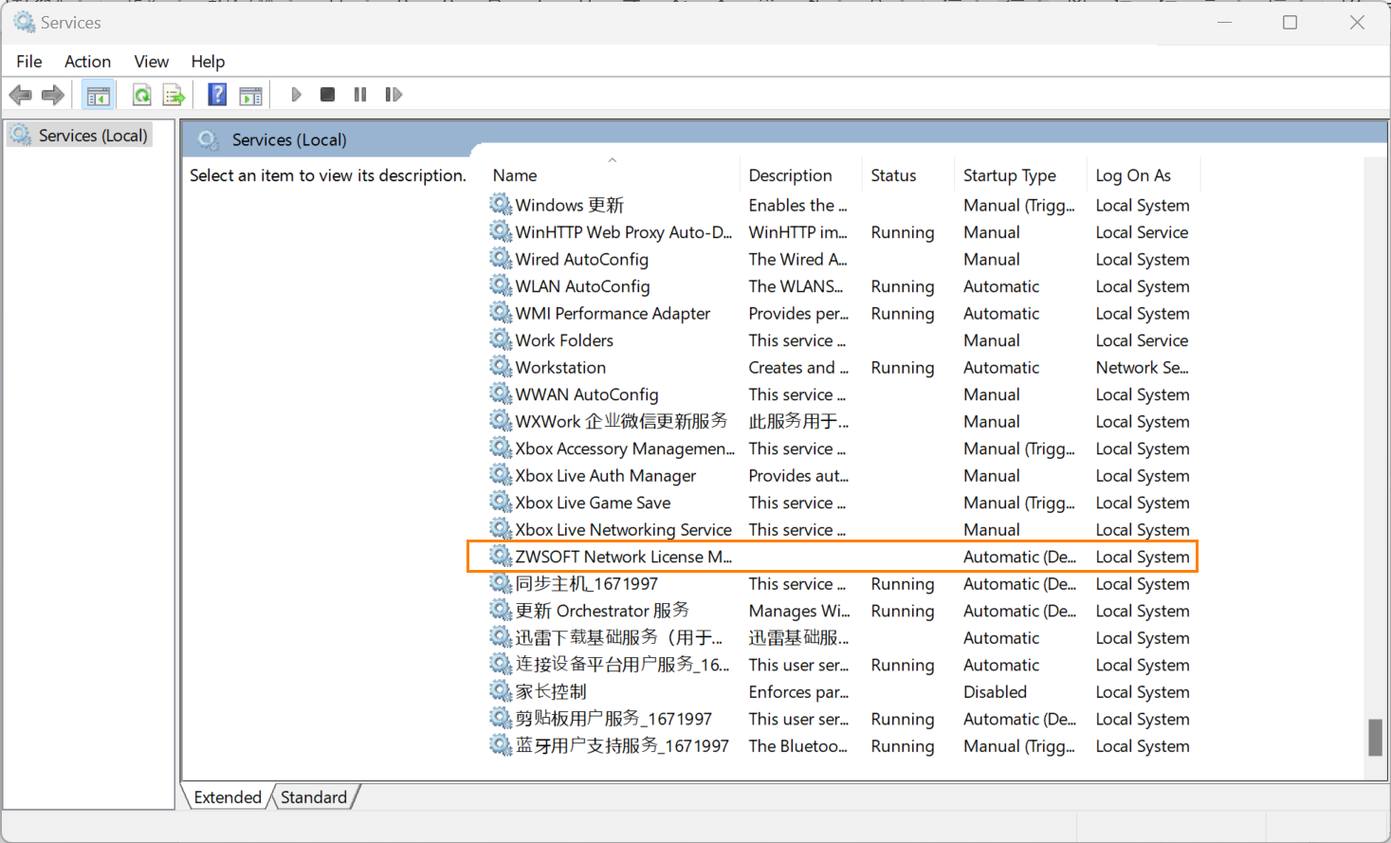Click gear icon of Windows 更新 service
This screenshot has width=1391, height=843.
(501, 204)
